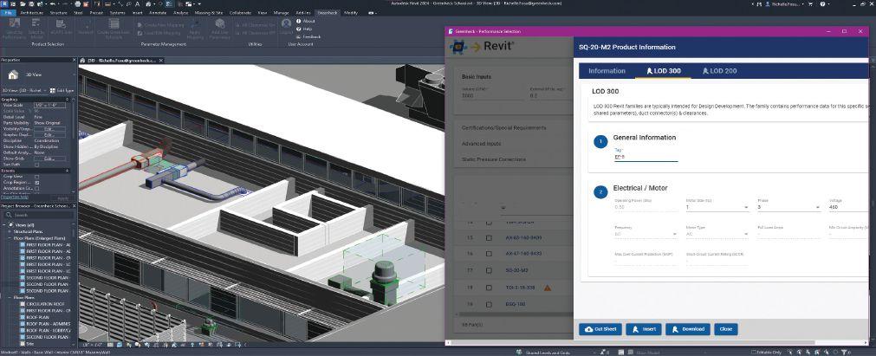Click the eCAPS Jobs ribbon icon
This screenshot has width=876, height=356.
61,28
